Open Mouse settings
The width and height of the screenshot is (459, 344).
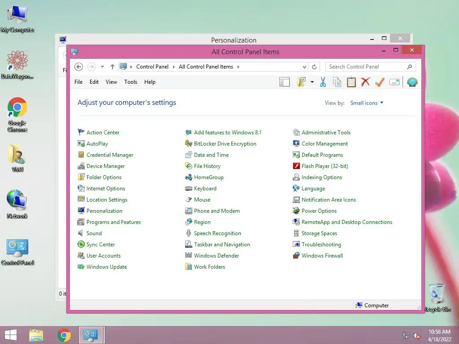coord(198,200)
